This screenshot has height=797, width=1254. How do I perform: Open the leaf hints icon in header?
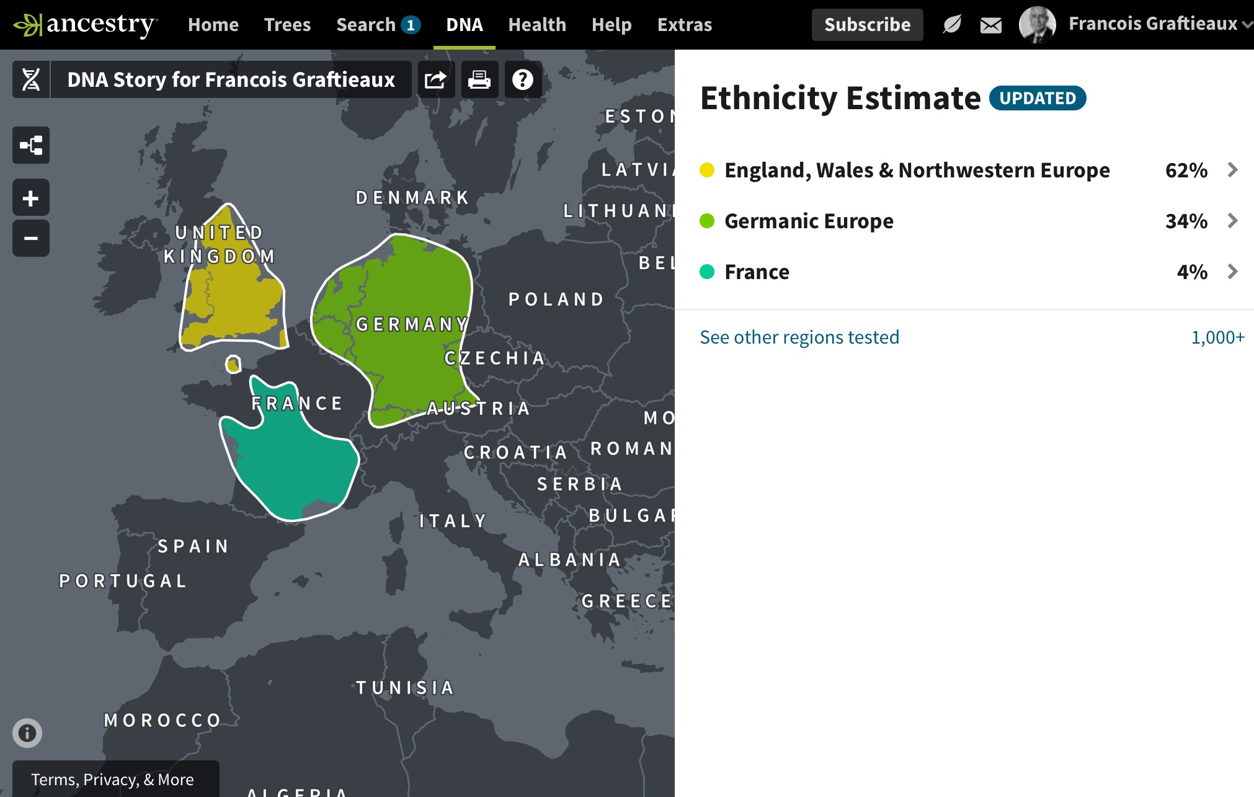point(951,25)
